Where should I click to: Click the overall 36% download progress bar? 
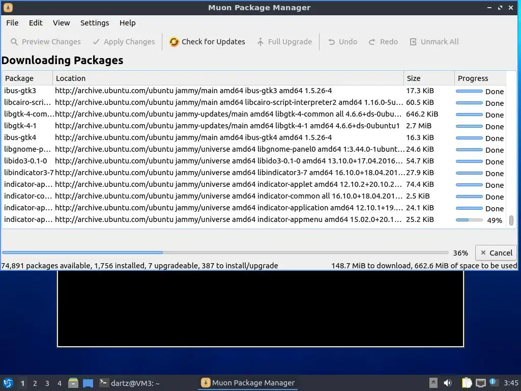[225, 253]
